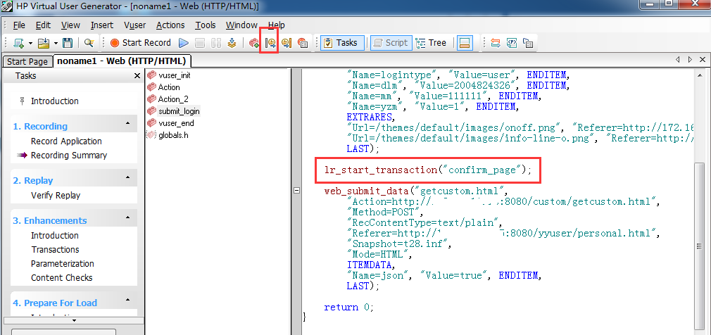Open the Edit menu
Image resolution: width=711 pixels, height=335 pixels.
43,25
